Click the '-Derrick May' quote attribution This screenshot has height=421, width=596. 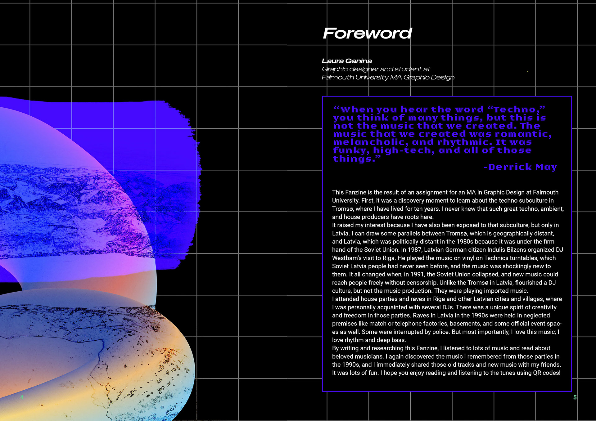(x=520, y=167)
